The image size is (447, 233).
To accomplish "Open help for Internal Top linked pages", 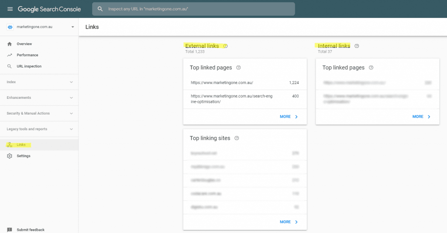I will click(371, 68).
